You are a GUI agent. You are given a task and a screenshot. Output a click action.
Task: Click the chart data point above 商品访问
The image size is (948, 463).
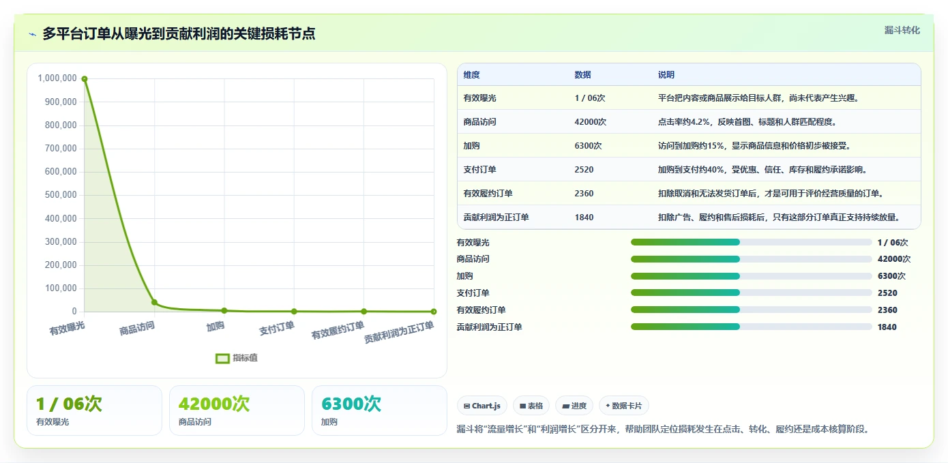[154, 302]
